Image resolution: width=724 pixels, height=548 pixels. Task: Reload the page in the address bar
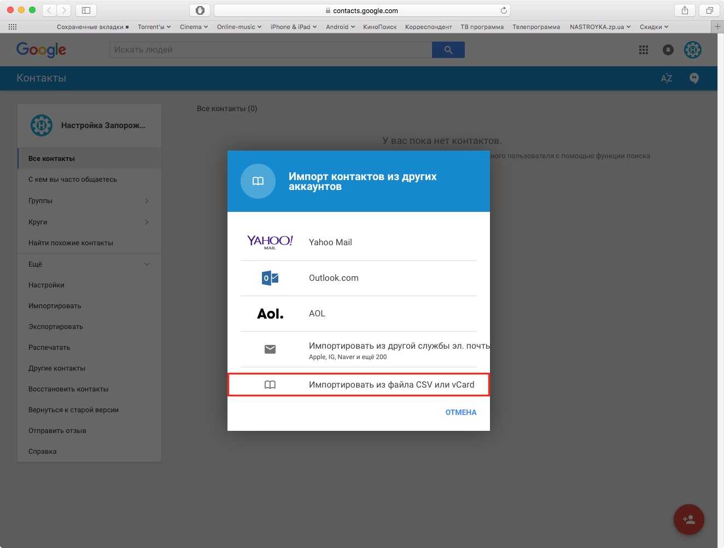click(504, 10)
